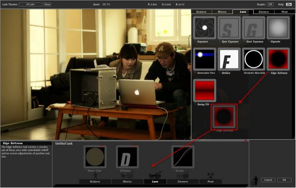Viewport: 296px width, 188px height.
Task: Click the View button
Action: [47, 4]
